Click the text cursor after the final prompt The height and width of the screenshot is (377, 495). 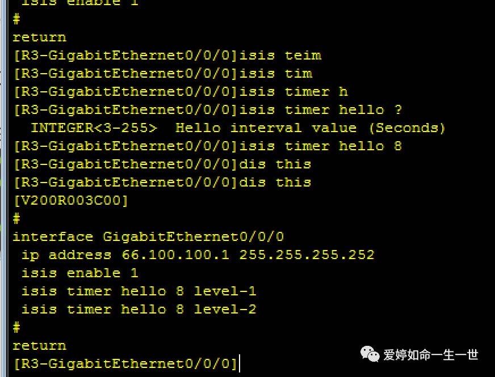(x=240, y=363)
